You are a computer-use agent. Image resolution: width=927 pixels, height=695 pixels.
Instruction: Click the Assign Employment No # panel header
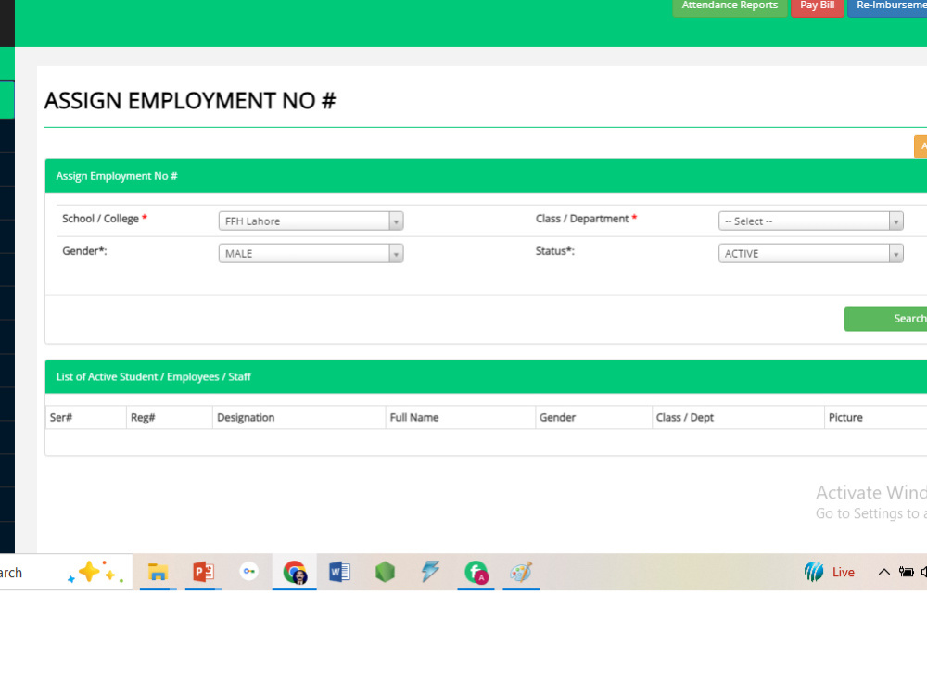click(486, 176)
